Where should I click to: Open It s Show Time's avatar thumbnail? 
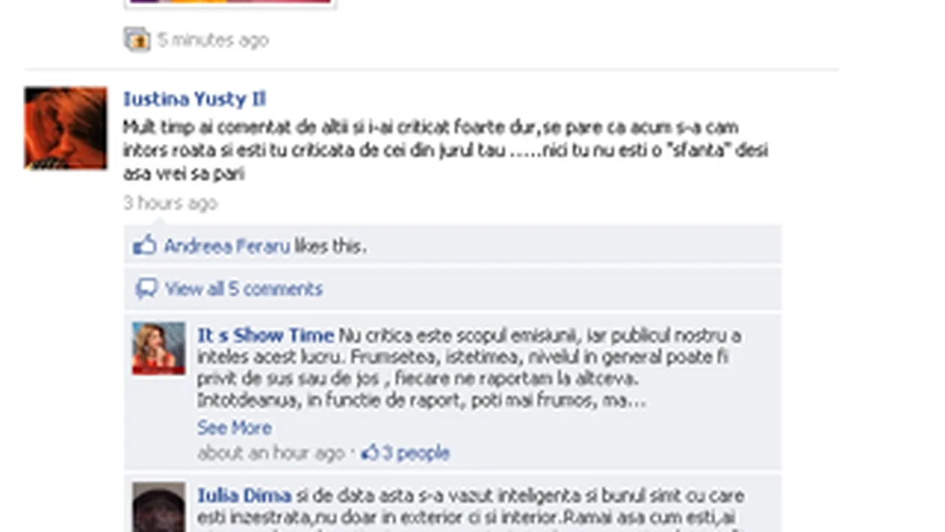[x=158, y=349]
